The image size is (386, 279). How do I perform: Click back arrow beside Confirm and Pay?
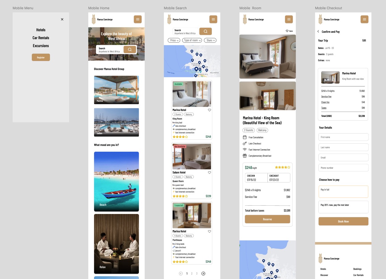tap(318, 31)
